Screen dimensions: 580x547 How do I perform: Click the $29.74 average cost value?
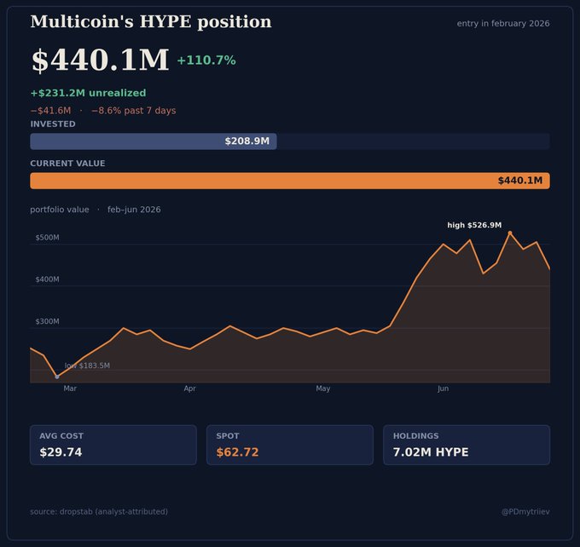click(x=61, y=452)
